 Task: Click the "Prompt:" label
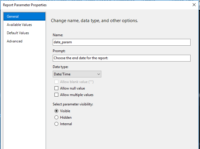59,51
